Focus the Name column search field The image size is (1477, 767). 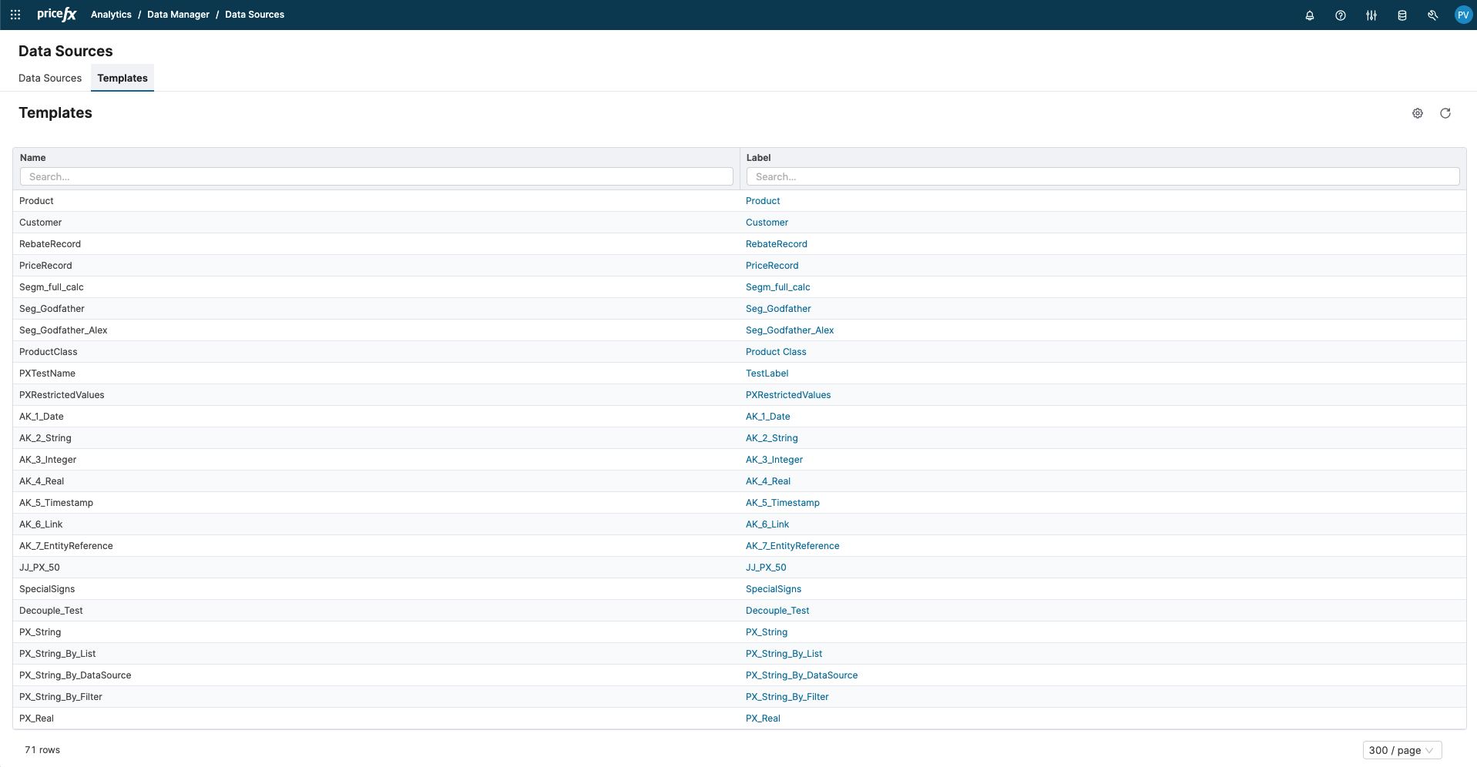pyautogui.click(x=376, y=176)
